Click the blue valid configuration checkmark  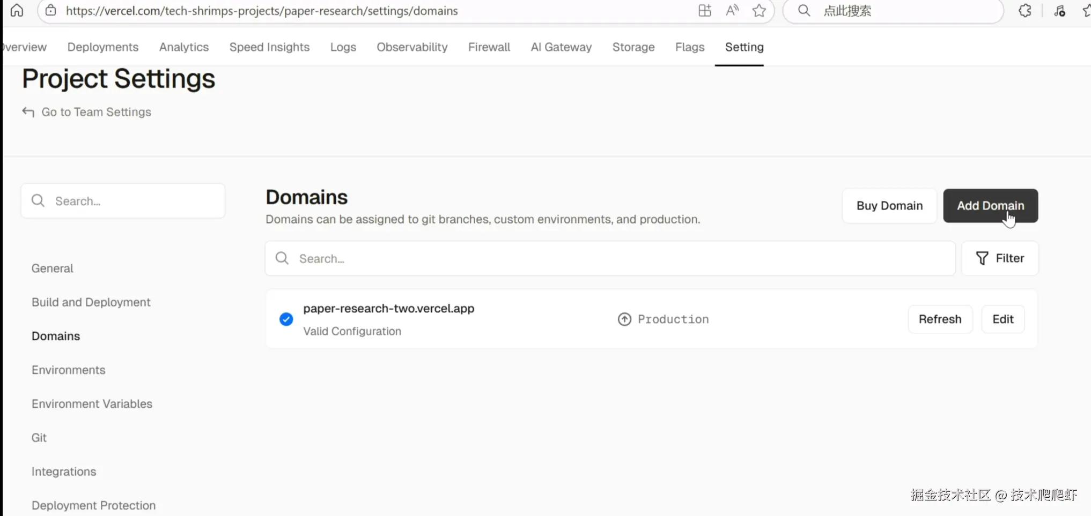click(x=286, y=319)
